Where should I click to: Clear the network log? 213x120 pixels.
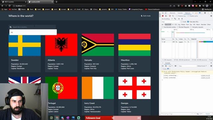(x=166, y=16)
